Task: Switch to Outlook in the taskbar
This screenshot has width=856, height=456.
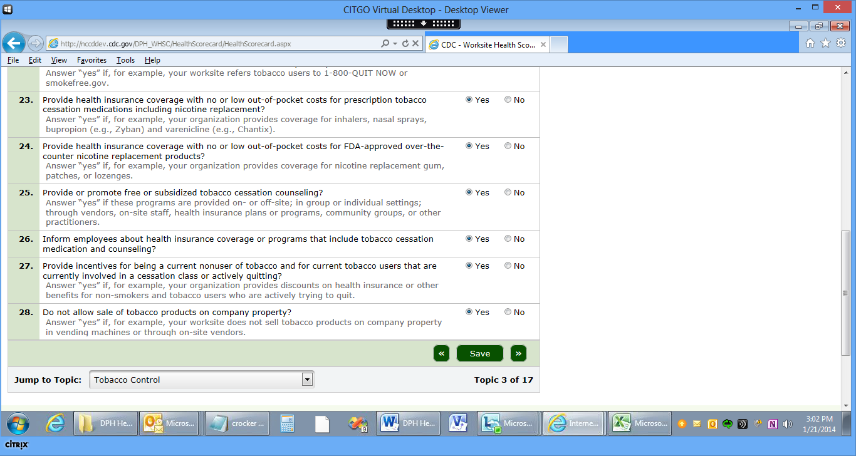Action: pyautogui.click(x=169, y=423)
